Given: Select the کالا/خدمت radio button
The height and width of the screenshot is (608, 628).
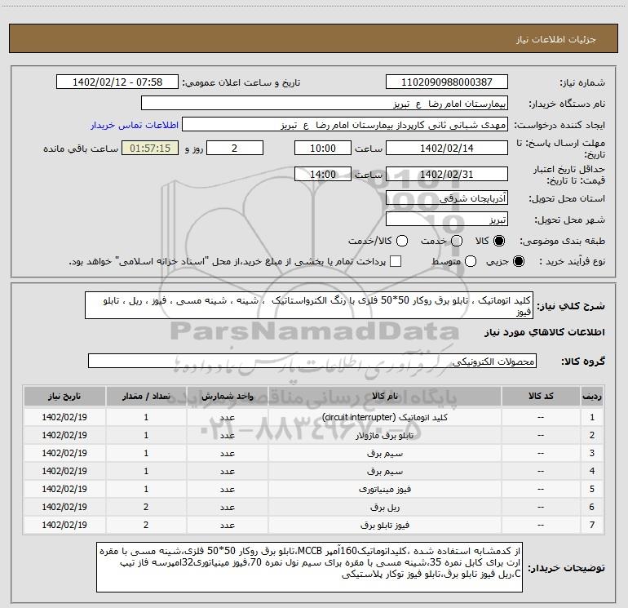Looking at the screenshot, I should click(402, 241).
